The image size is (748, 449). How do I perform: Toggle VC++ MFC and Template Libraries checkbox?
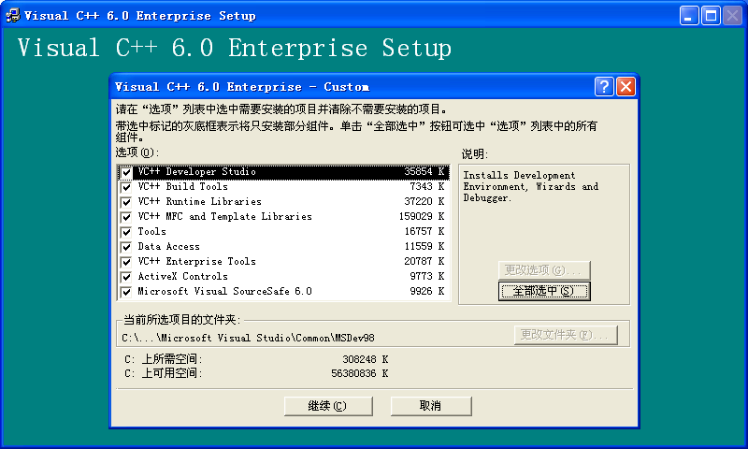pos(126,217)
